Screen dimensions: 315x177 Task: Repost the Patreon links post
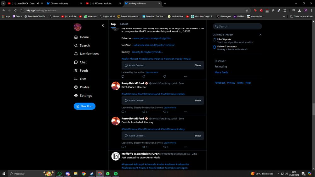point(144,77)
